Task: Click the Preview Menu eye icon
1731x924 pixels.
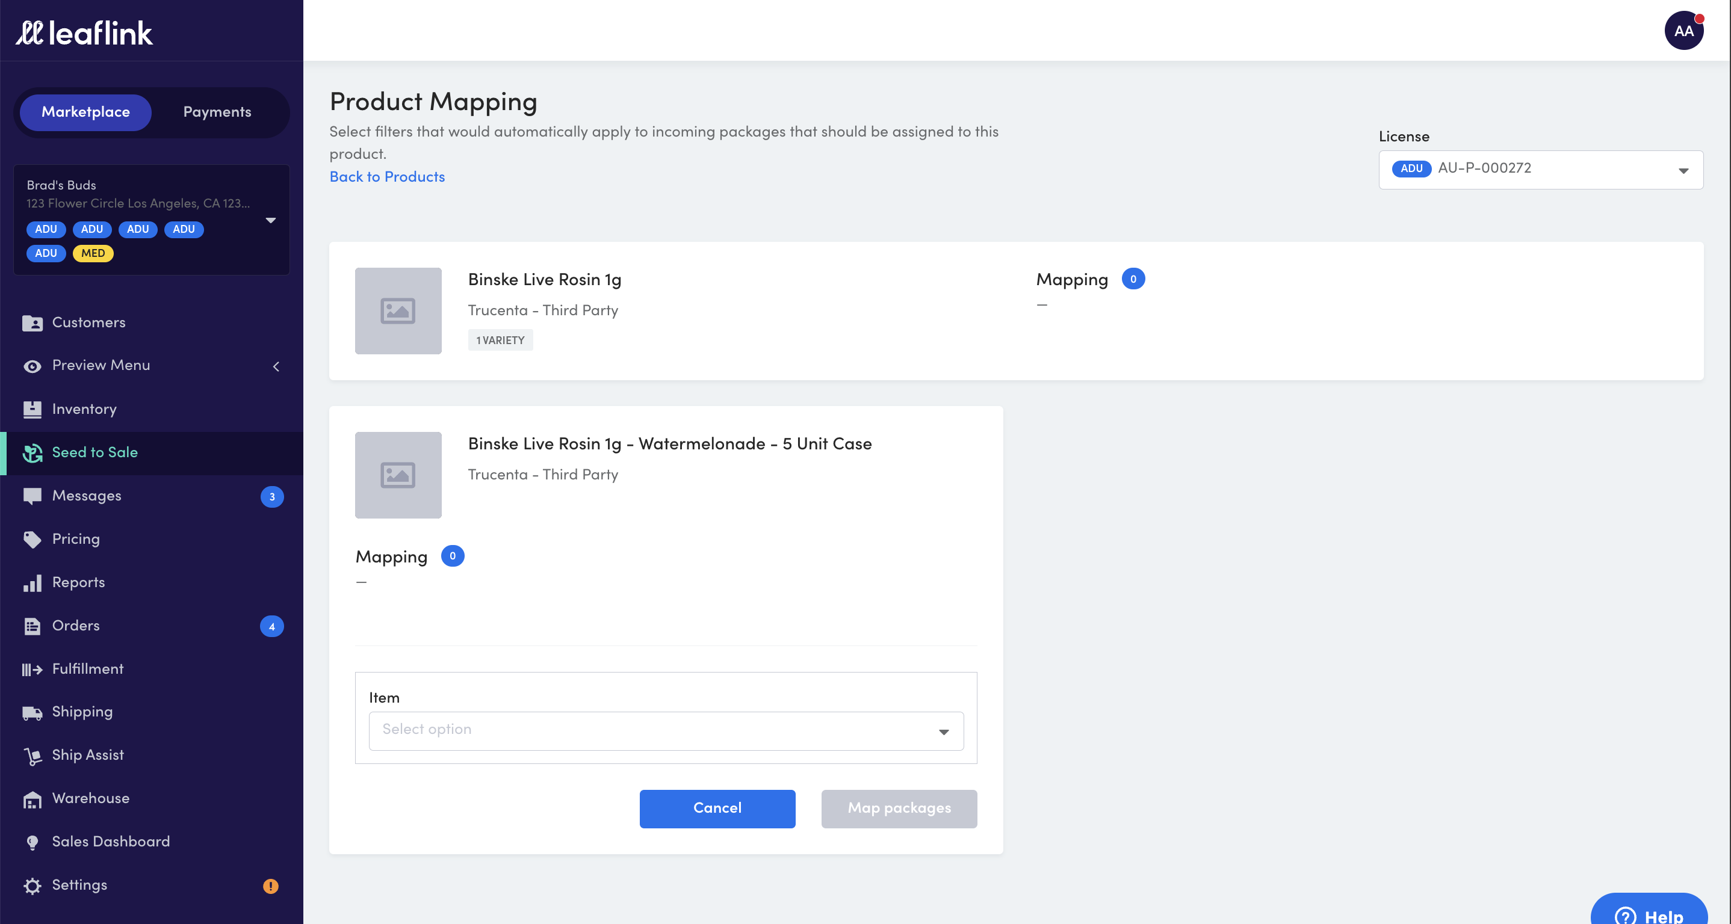Action: pyautogui.click(x=33, y=366)
